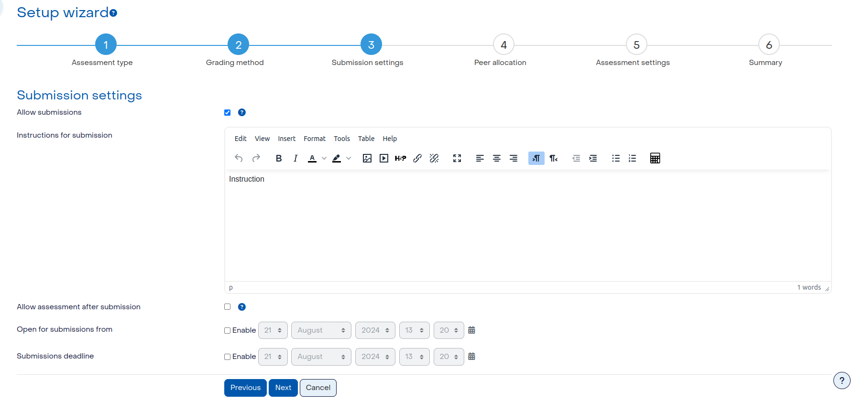
Task: Open the equation editor icon
Action: click(655, 158)
